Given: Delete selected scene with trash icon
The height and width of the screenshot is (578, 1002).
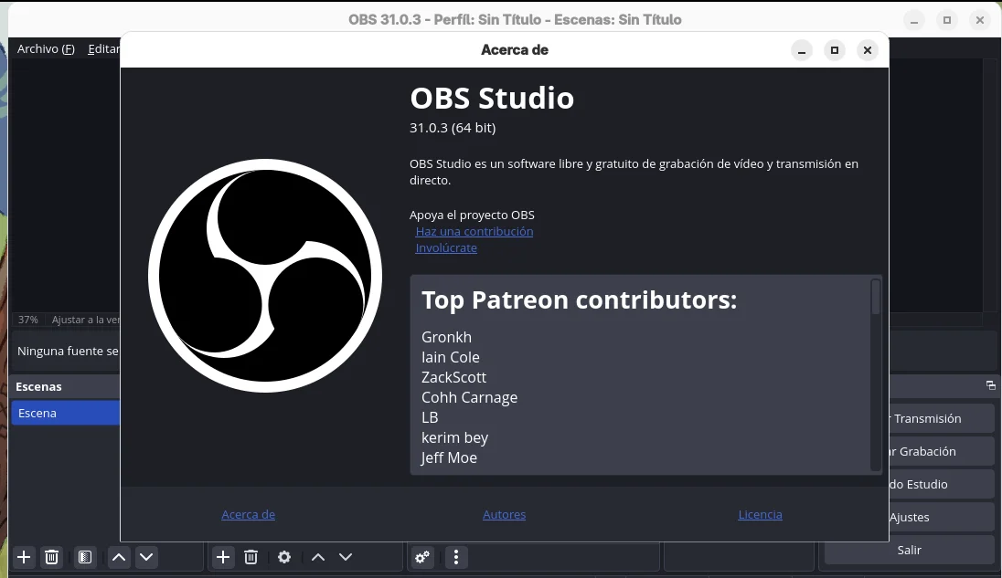Looking at the screenshot, I should coord(52,557).
